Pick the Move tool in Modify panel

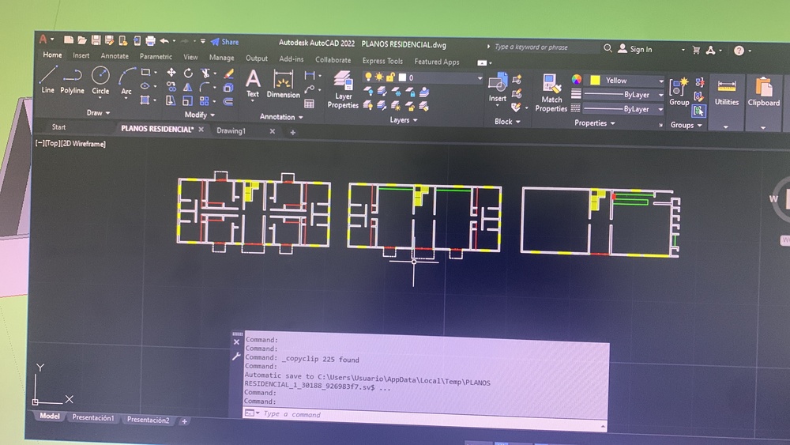171,73
